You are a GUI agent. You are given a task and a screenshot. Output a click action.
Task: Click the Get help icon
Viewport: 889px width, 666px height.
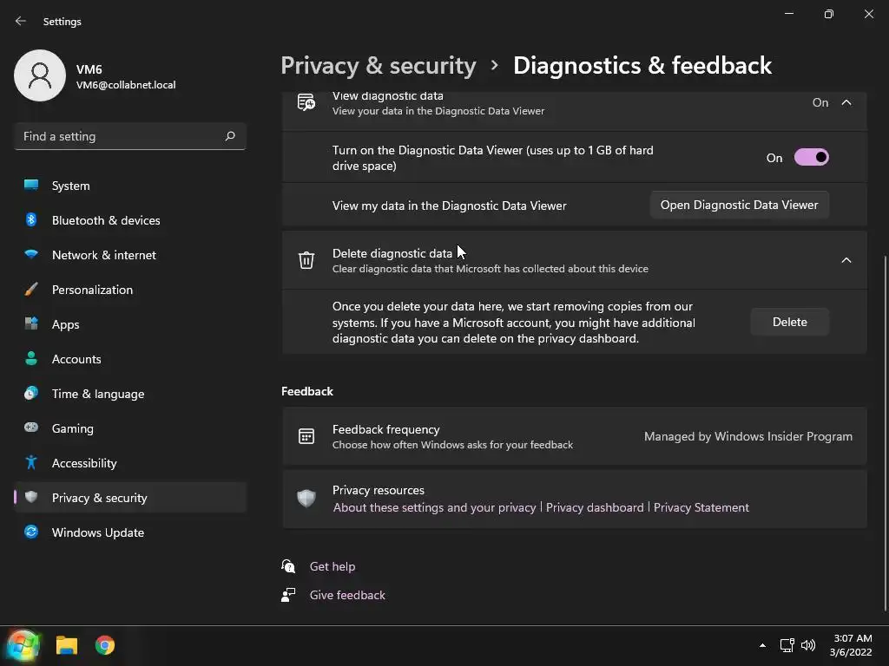click(x=289, y=566)
